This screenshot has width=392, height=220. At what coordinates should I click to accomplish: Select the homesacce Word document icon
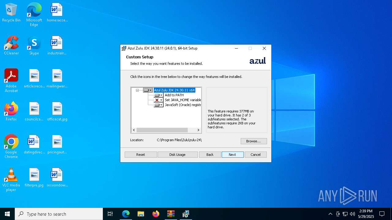coord(57,13)
